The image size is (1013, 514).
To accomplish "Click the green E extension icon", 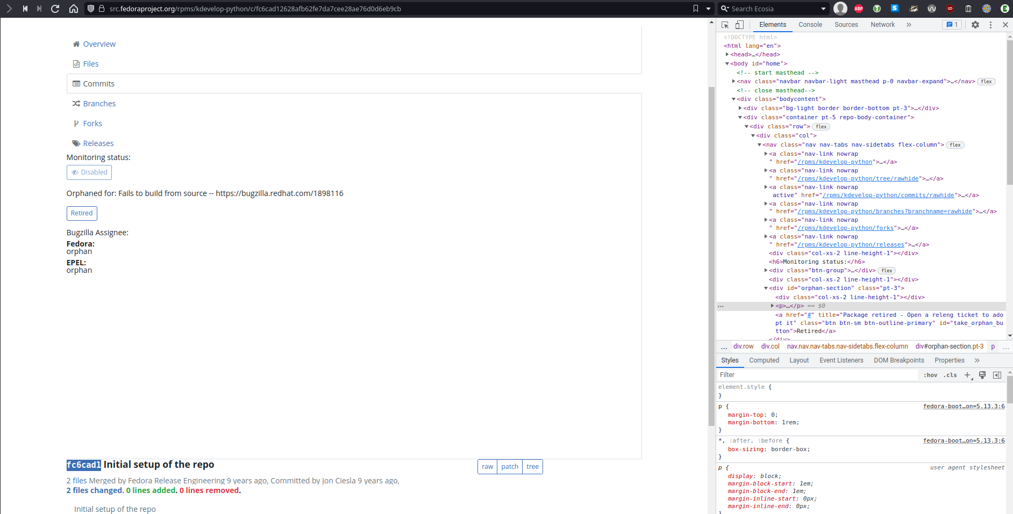I will [x=1004, y=9].
